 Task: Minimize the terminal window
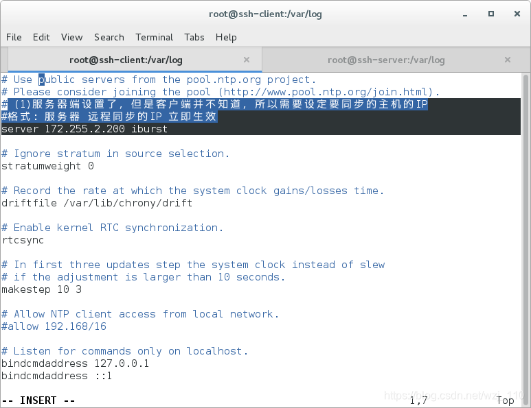465,14
